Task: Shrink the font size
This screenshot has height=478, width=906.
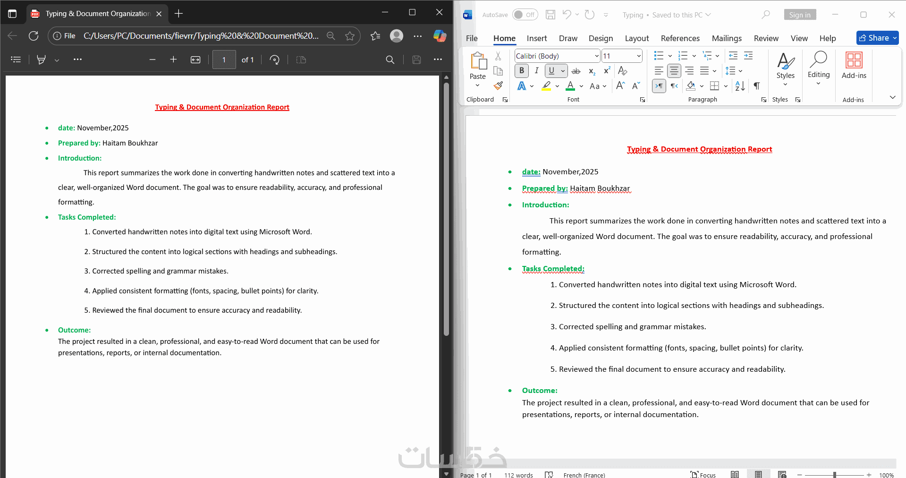Action: [636, 85]
